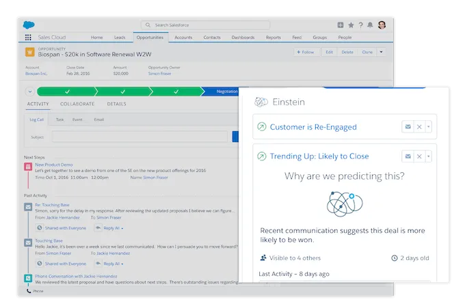This screenshot has width=465, height=308.
Task: Open Phone Conversation with Jackie Hernandez
Action: [x=76, y=277]
